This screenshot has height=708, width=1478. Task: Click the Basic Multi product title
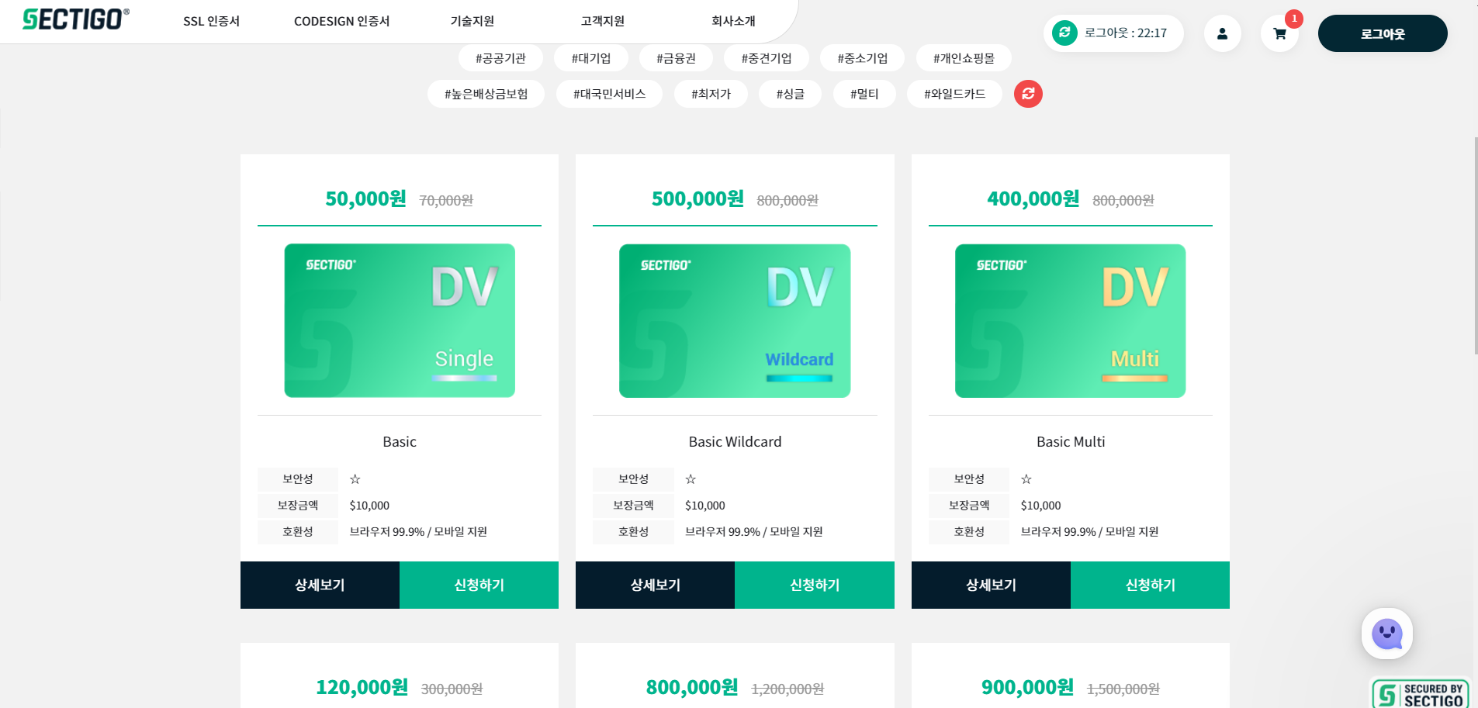click(x=1071, y=441)
